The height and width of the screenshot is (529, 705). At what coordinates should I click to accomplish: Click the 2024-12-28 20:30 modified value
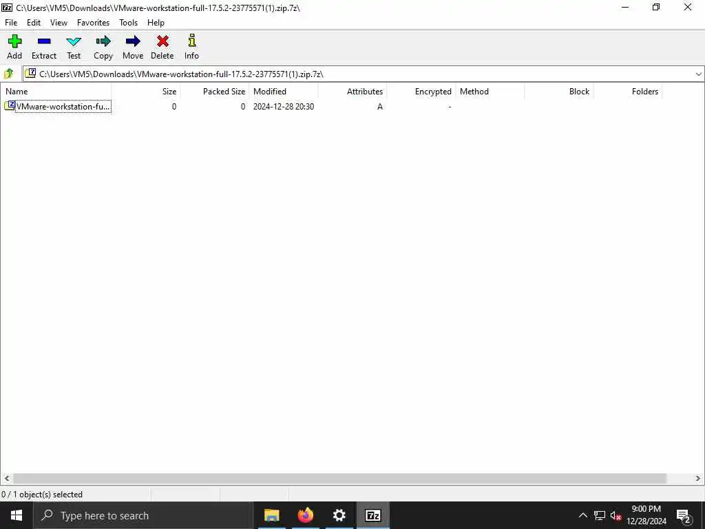tap(284, 107)
